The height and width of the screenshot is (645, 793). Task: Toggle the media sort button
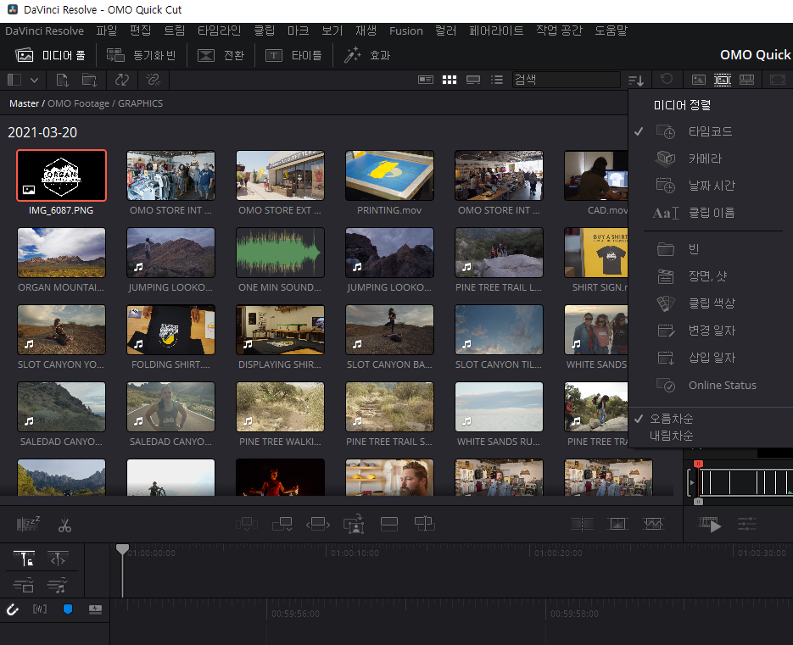coord(636,80)
